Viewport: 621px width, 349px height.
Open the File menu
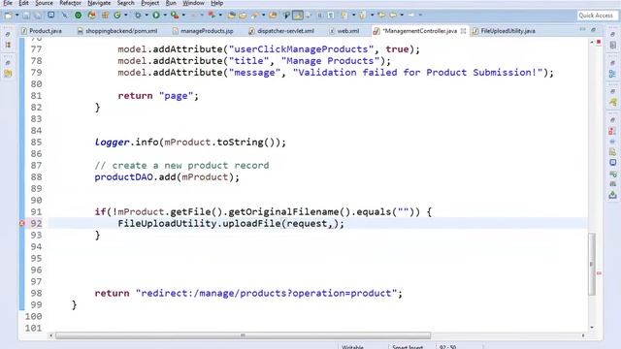point(8,3)
